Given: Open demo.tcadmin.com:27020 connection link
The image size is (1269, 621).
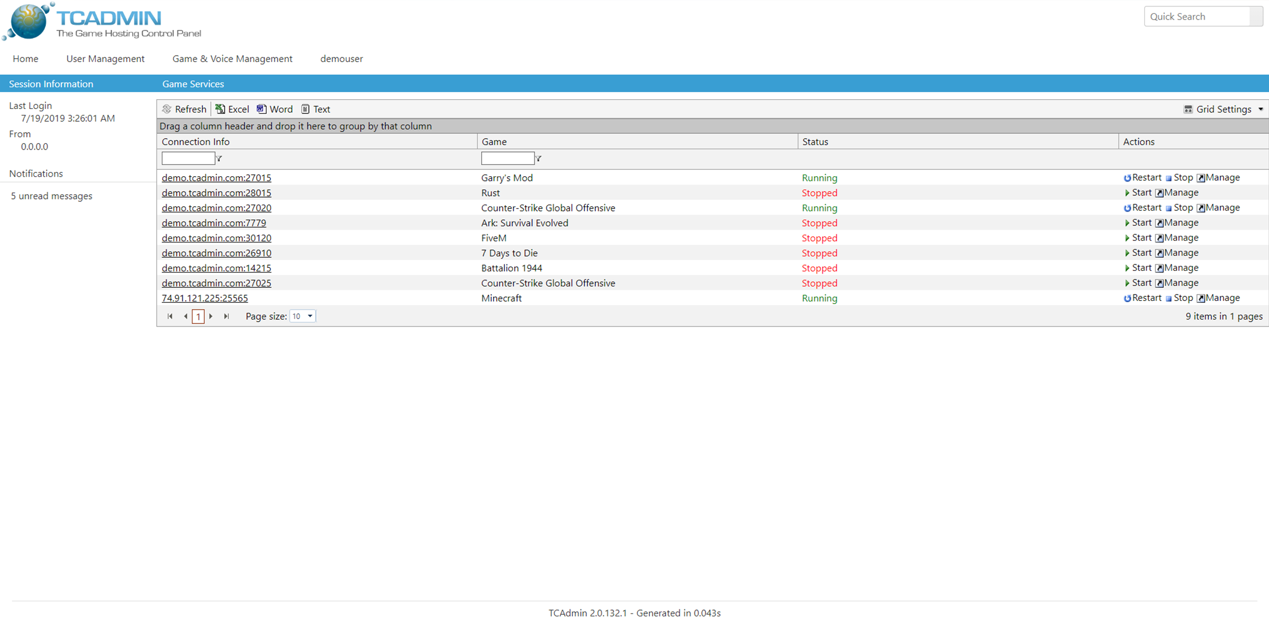Looking at the screenshot, I should pyautogui.click(x=216, y=208).
